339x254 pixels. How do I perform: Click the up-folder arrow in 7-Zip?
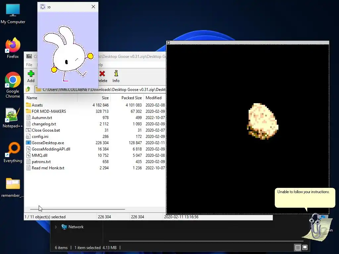point(28,89)
